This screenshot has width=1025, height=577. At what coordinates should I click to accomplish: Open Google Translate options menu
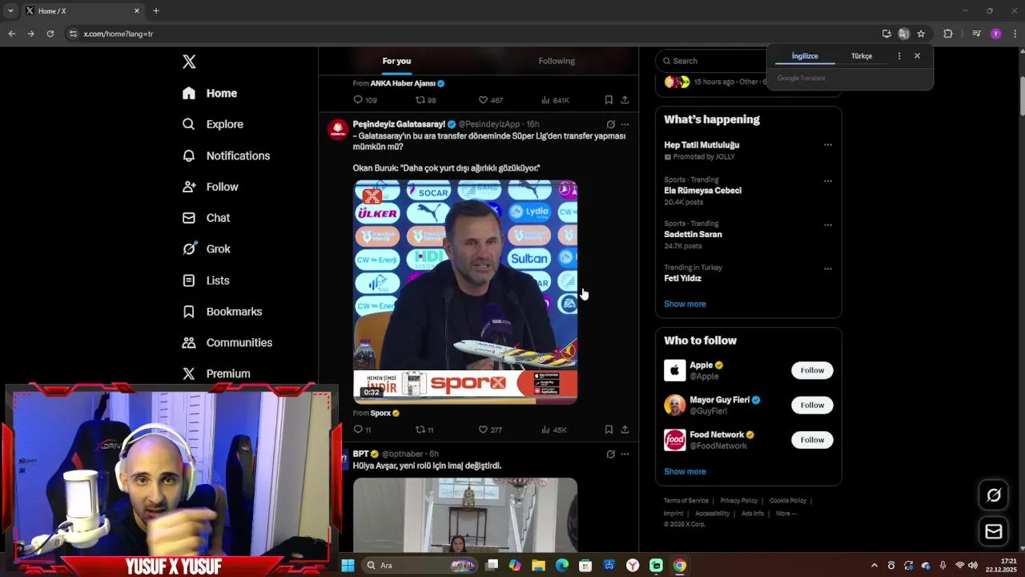tap(899, 56)
